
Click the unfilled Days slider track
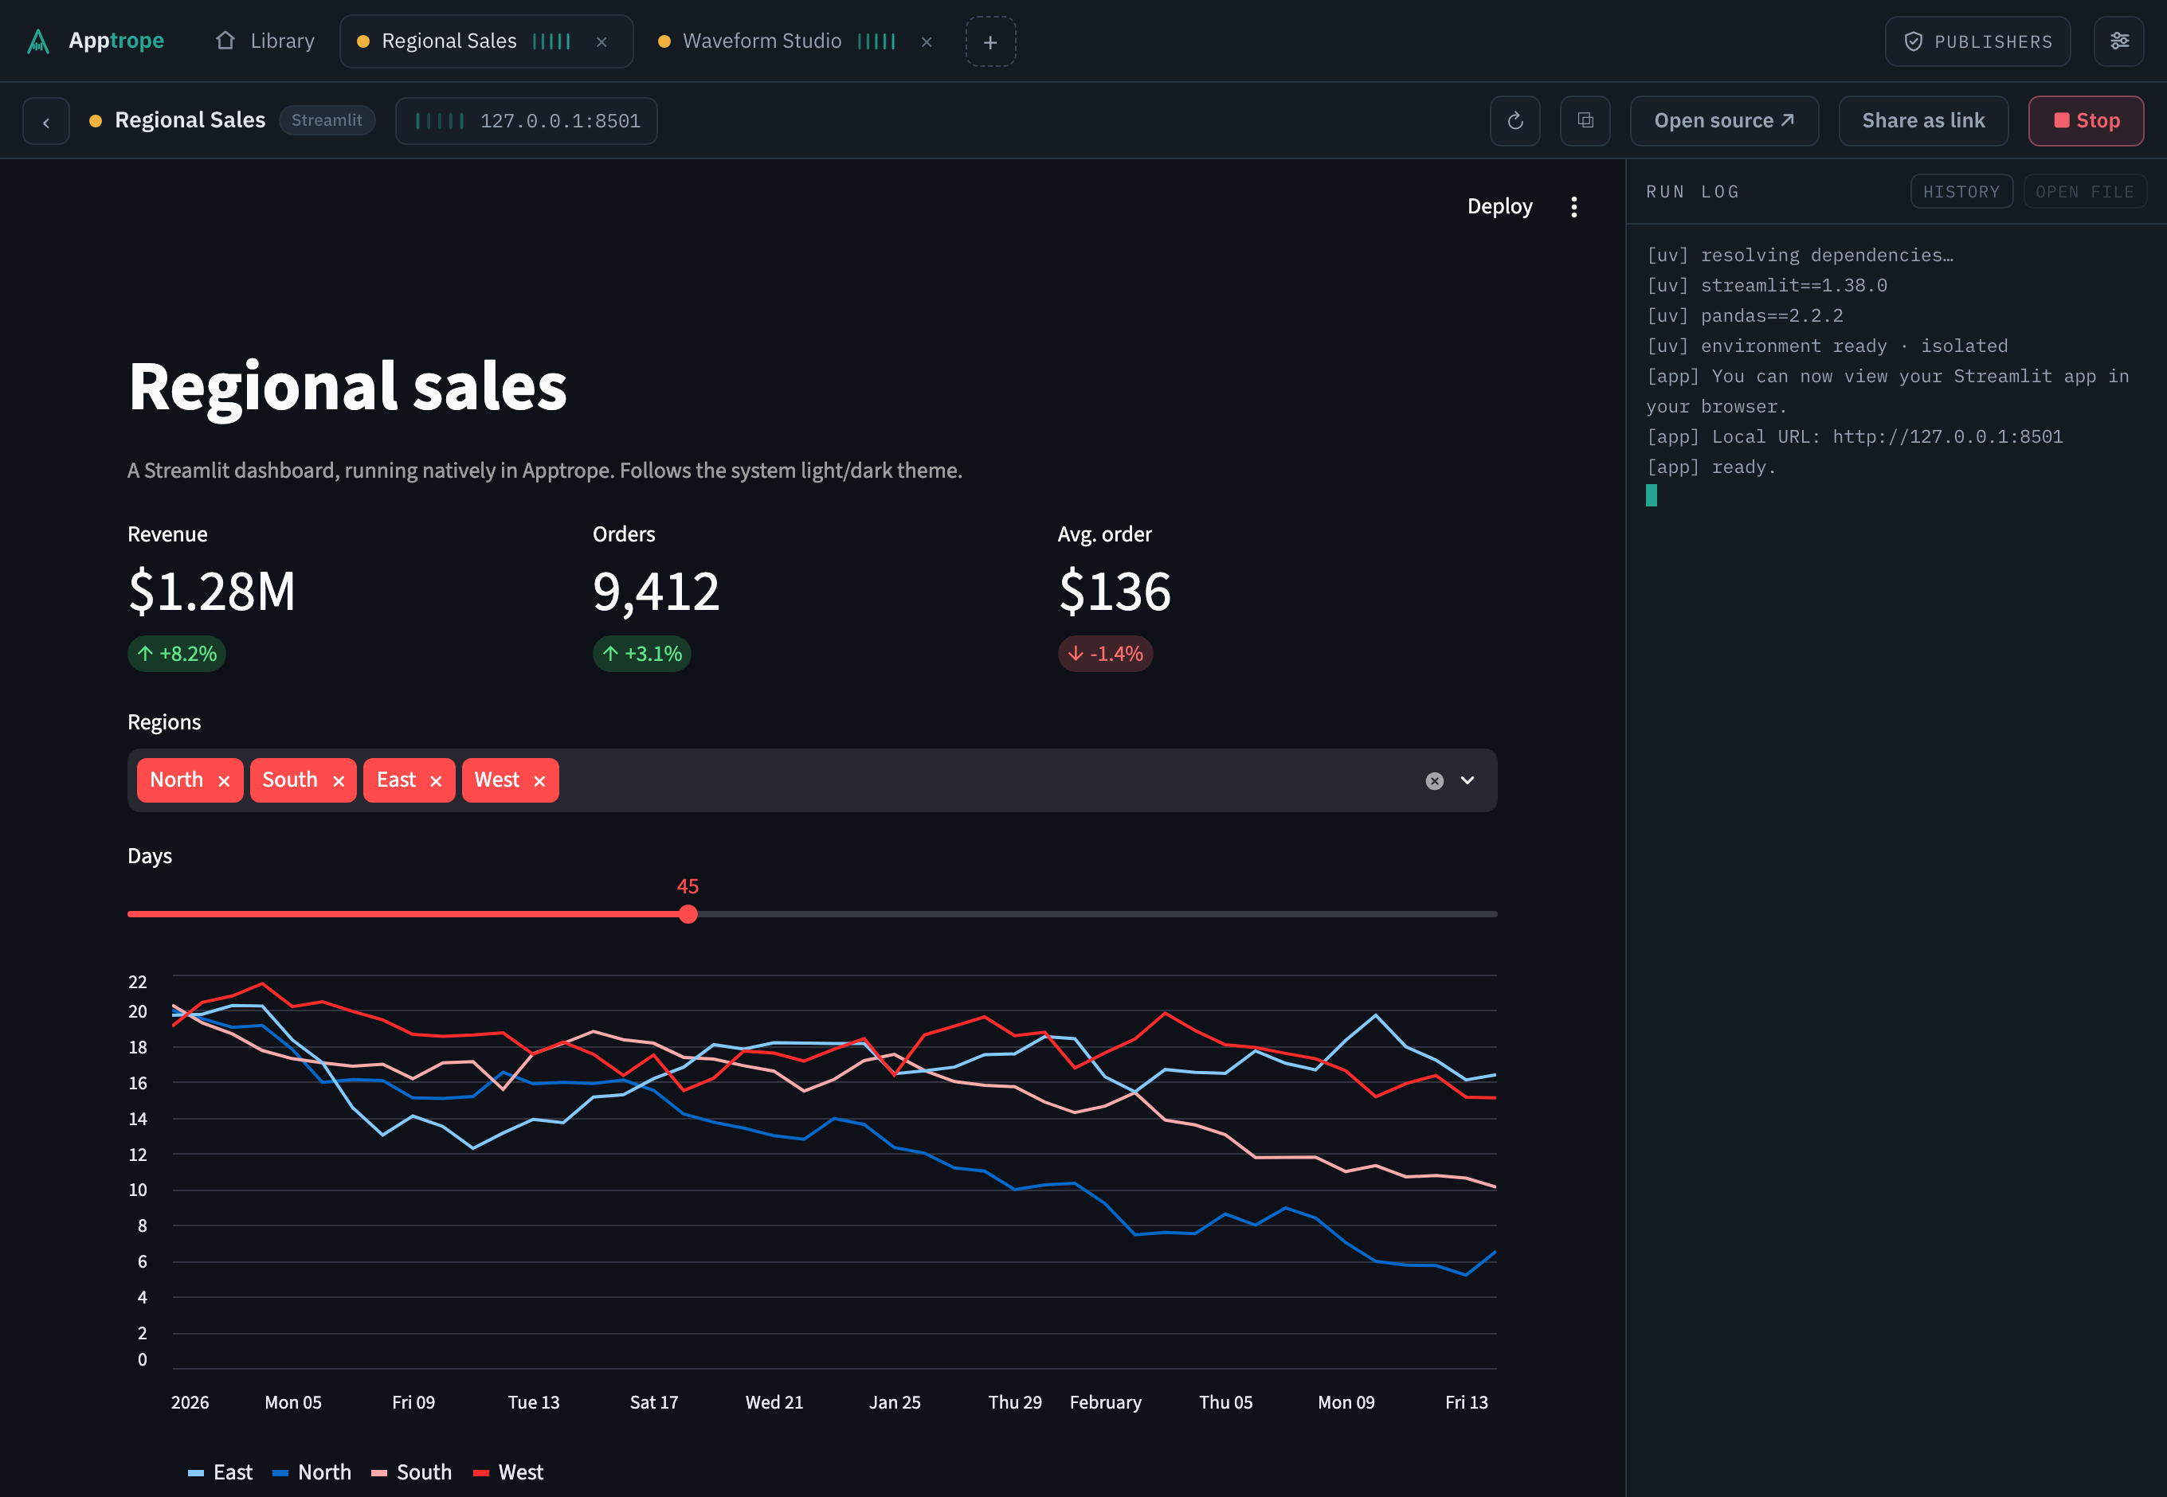pyautogui.click(x=1097, y=914)
